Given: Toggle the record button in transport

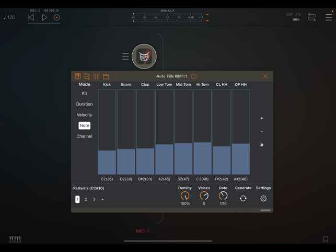Looking at the screenshot, I should point(57,18).
